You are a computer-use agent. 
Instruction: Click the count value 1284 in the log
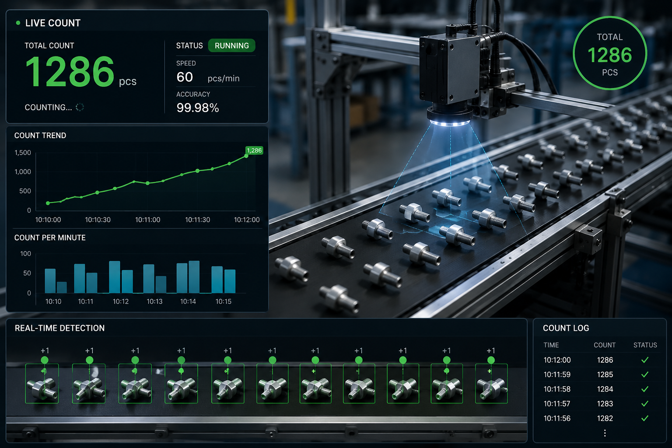[x=605, y=389]
